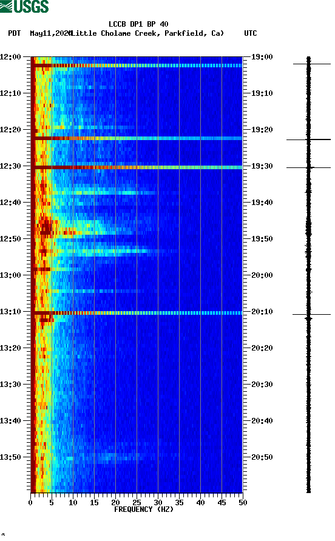The height and width of the screenshot is (541, 335).
Task: Click the dark red energy patch near 12:47
Action: [46, 226]
